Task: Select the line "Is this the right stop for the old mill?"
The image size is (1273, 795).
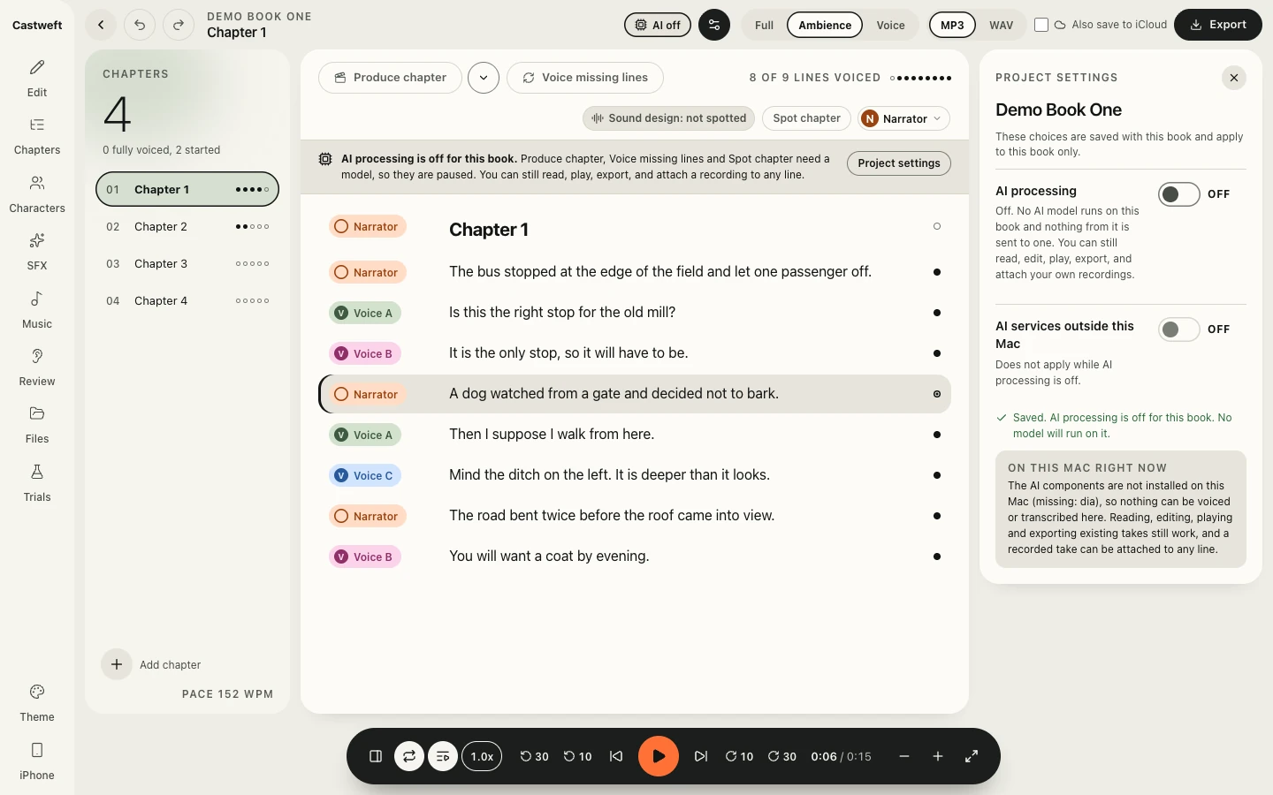Action: click(635, 313)
